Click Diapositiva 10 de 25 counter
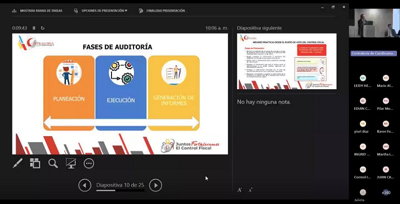 tap(120, 185)
